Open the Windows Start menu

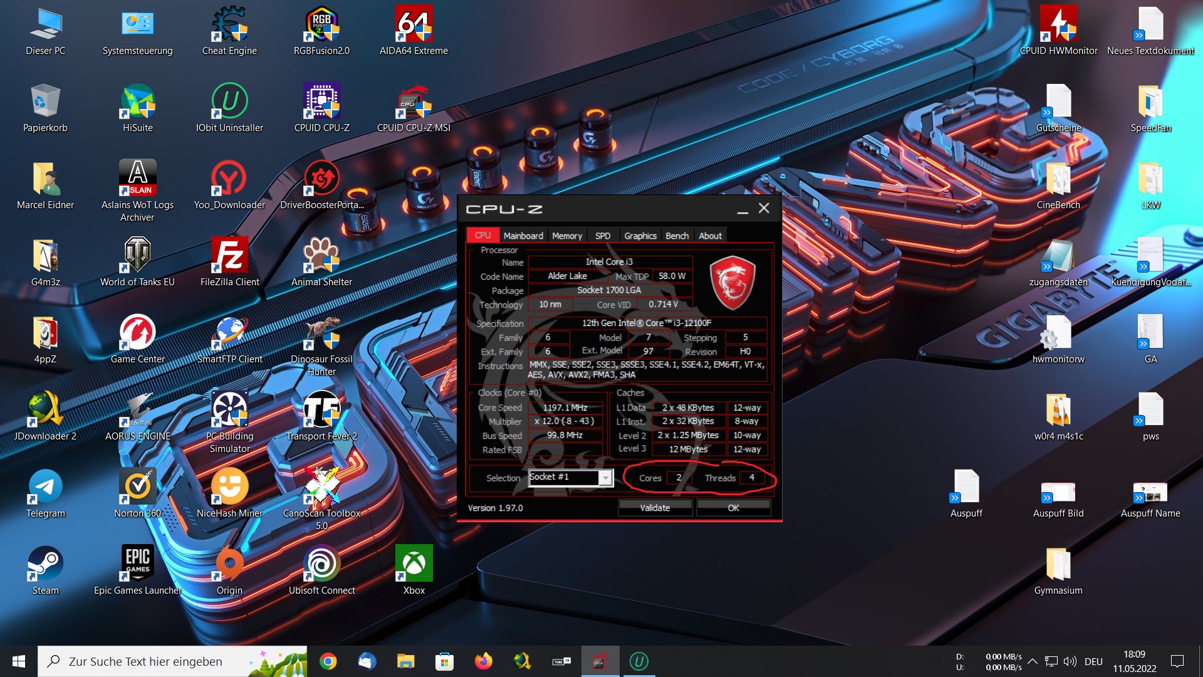19,661
